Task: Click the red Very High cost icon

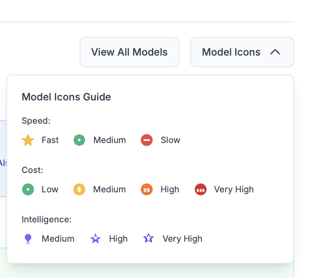Action: tap(201, 190)
